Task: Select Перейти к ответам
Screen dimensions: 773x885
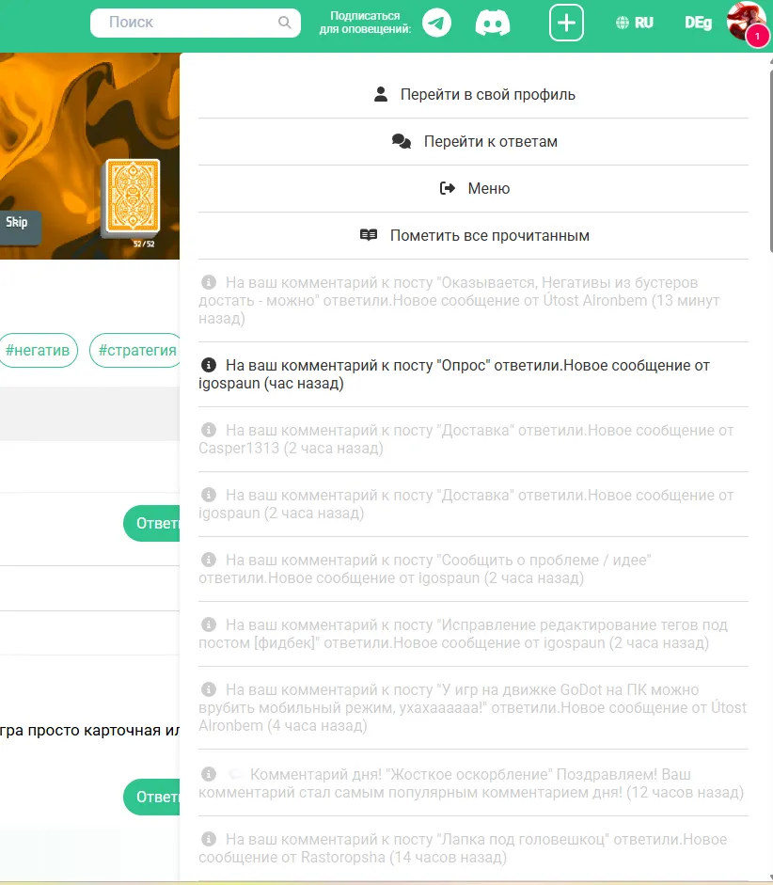Action: (473, 142)
